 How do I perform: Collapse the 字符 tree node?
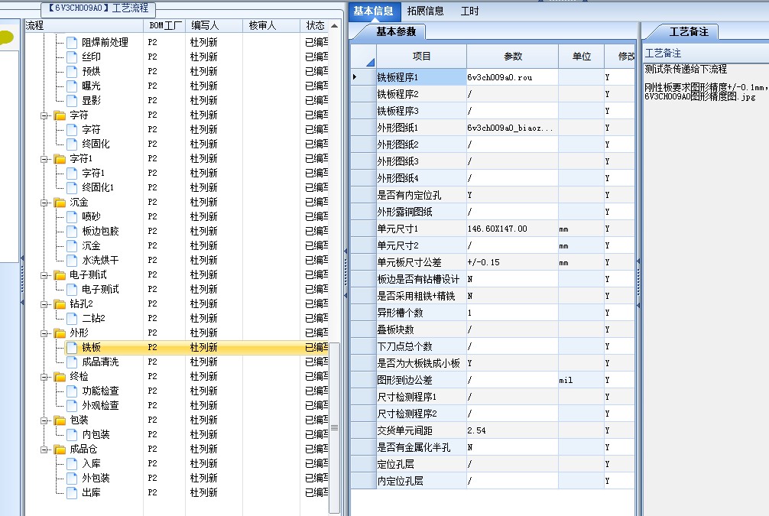44,115
